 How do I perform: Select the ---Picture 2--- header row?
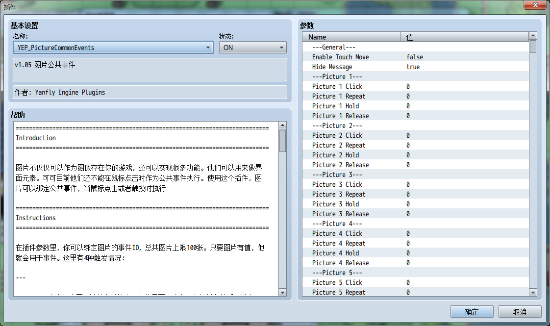click(416, 125)
